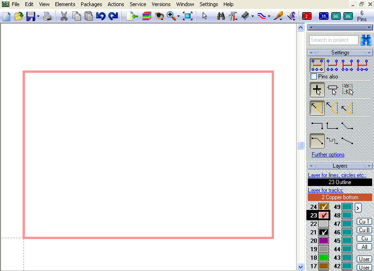Copy selection using the two-pages icon
The height and width of the screenshot is (271, 374).
[x=76, y=16]
